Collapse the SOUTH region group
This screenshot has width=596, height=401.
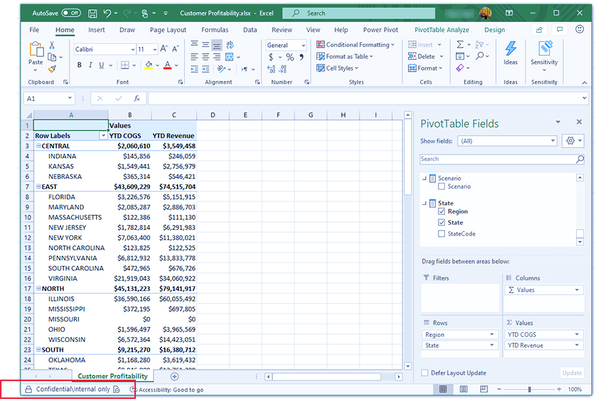point(38,349)
